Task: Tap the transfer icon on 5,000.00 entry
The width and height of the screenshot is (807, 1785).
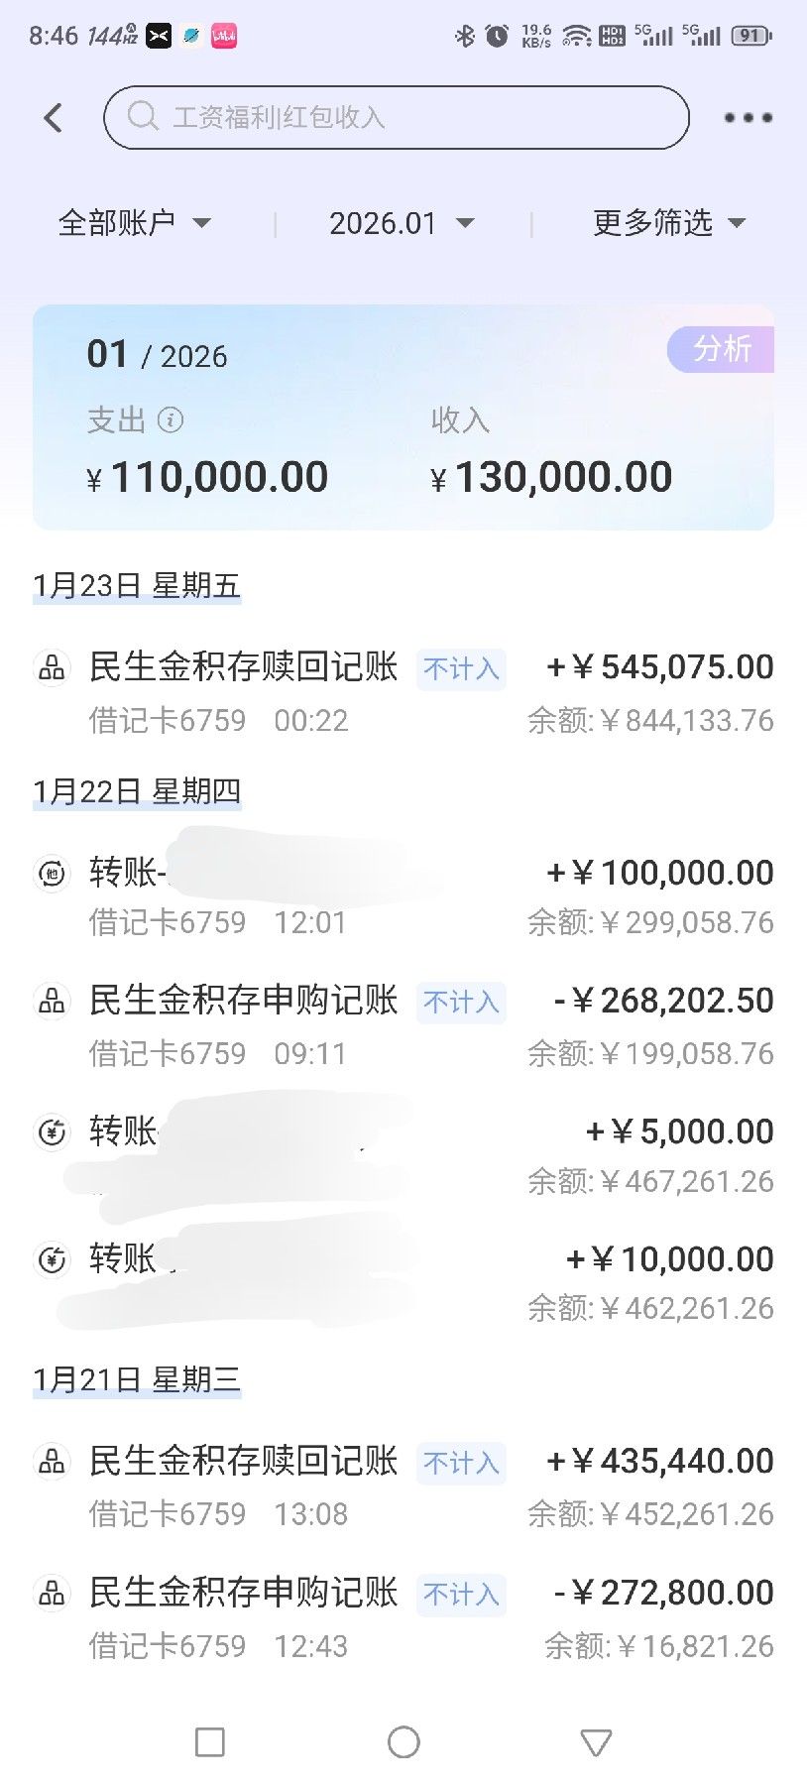Action: 52,1131
